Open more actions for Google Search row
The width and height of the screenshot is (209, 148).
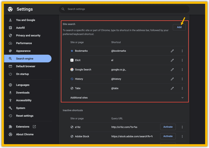182,70
